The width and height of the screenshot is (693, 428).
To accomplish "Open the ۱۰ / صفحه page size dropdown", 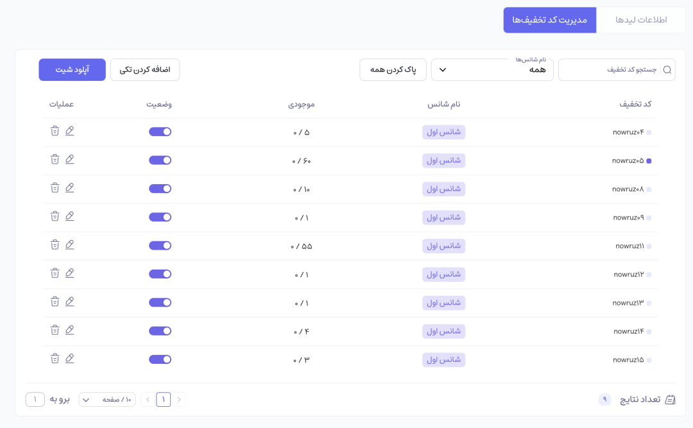I will click(107, 399).
